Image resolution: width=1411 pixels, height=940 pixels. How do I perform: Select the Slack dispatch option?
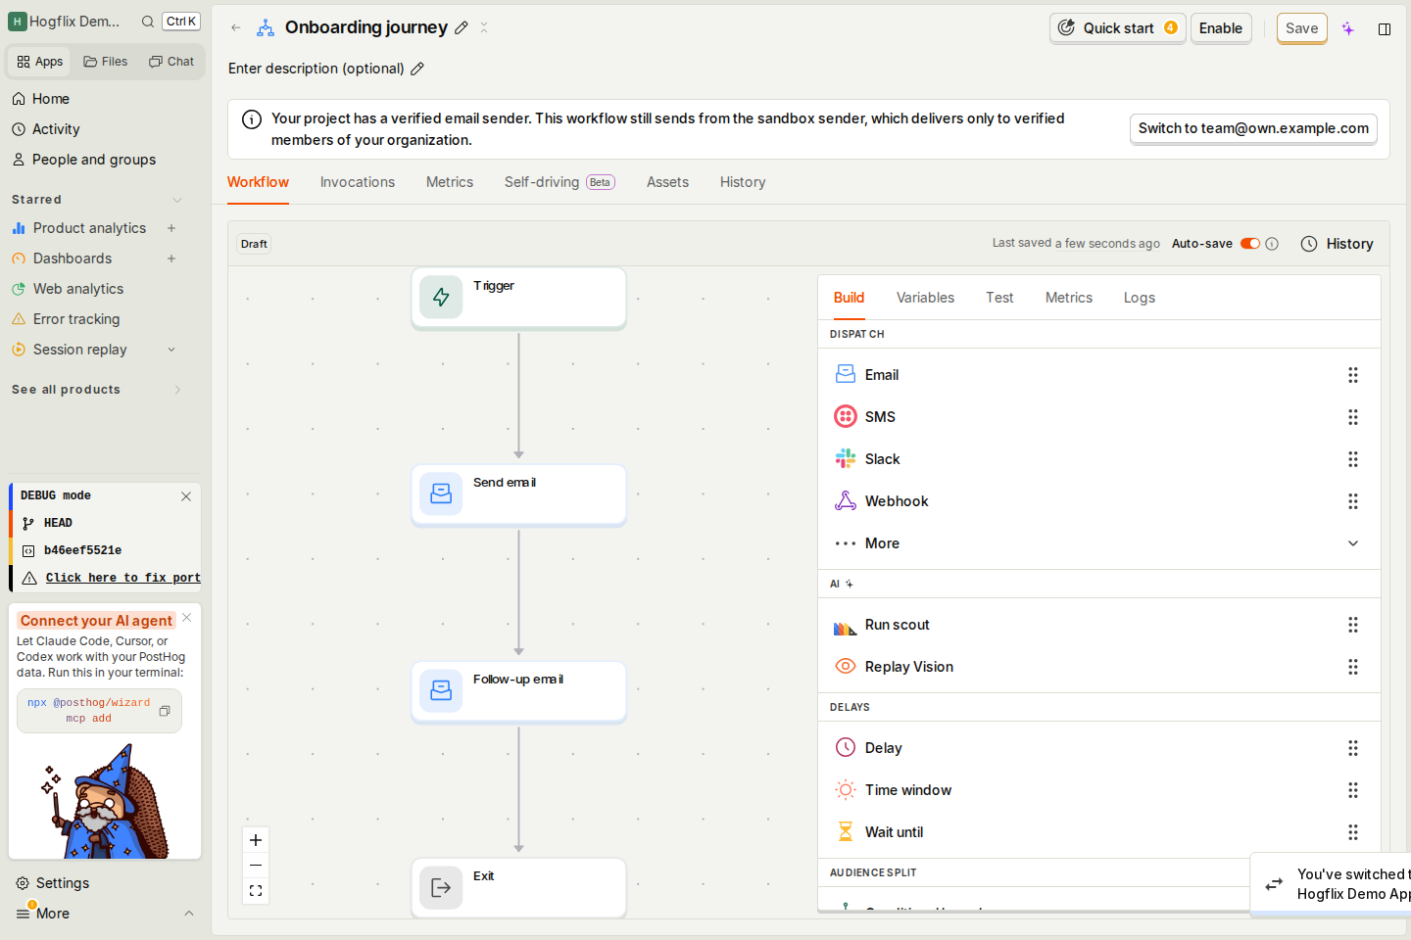point(1098,459)
